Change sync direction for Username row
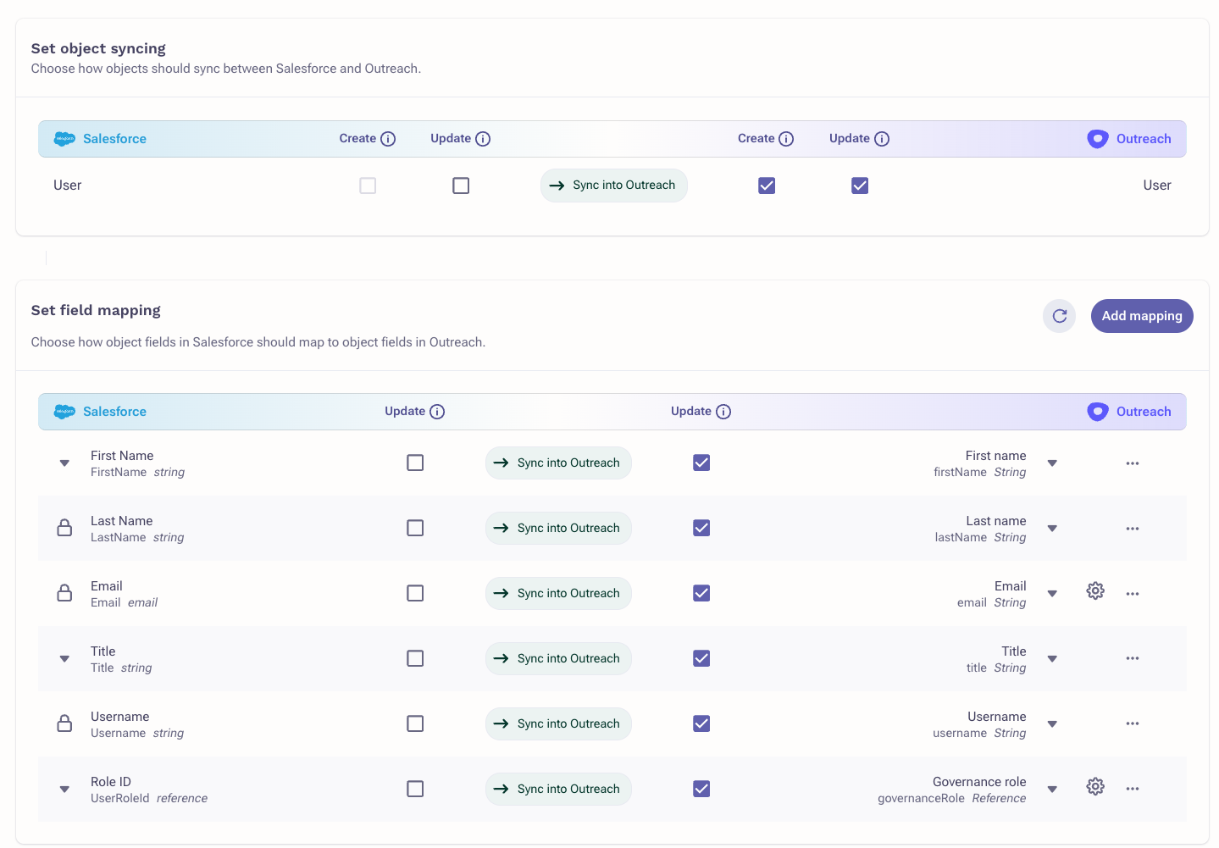The height and width of the screenshot is (848, 1219). tap(558, 723)
